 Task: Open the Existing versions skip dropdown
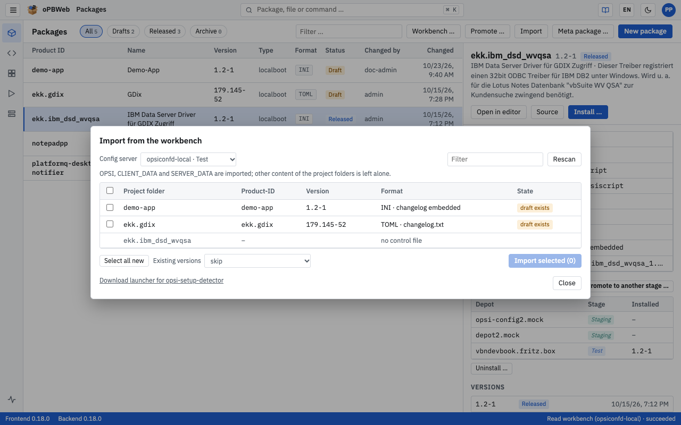point(258,261)
